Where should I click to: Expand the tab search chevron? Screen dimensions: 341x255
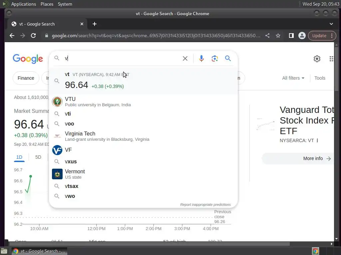point(331,24)
